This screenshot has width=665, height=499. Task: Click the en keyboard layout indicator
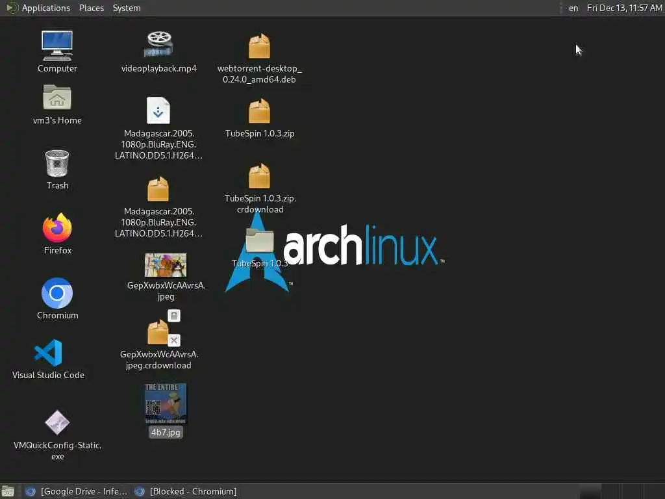[573, 8]
